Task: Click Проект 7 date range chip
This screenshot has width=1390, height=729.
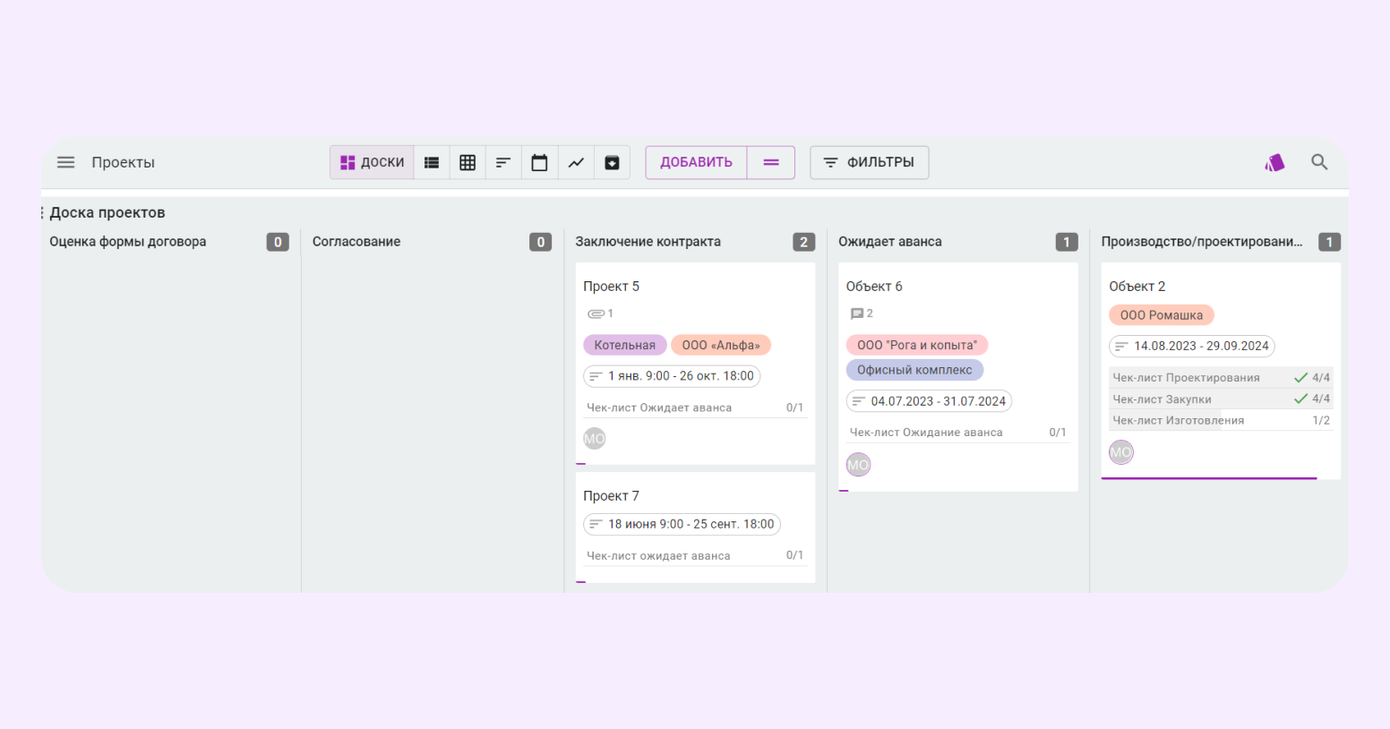Action: coord(682,524)
